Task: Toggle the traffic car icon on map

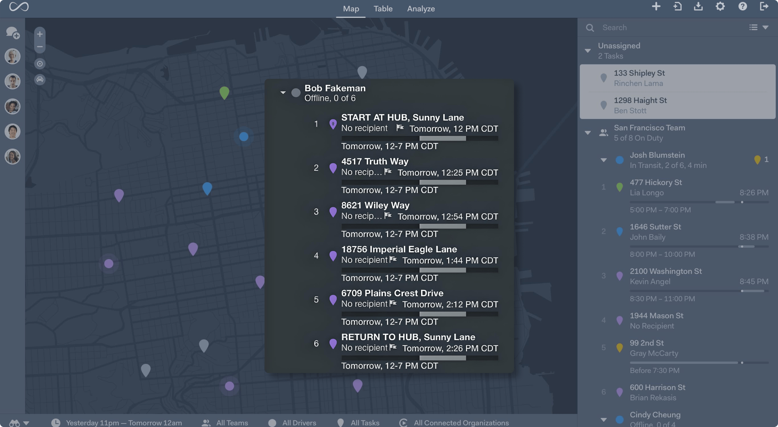Action: 40,79
